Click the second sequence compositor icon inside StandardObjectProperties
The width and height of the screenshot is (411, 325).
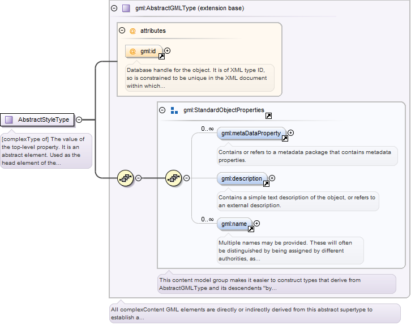(174, 178)
